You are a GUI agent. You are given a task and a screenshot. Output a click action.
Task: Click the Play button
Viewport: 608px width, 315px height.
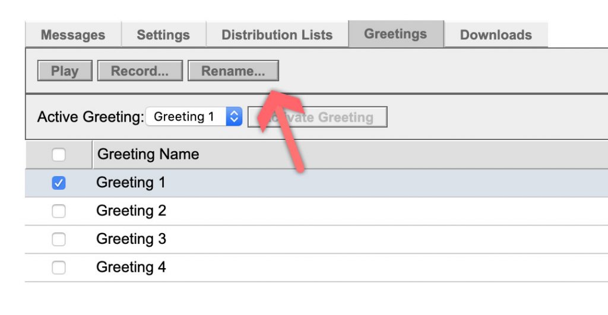pyautogui.click(x=65, y=71)
